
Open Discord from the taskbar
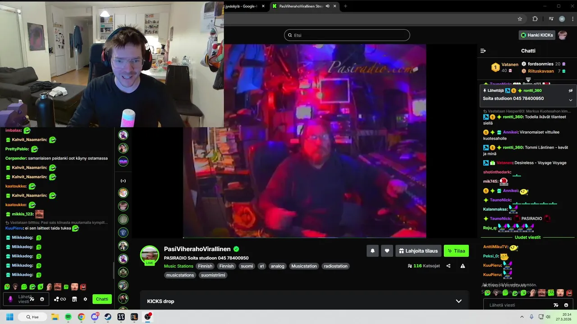coord(95,317)
